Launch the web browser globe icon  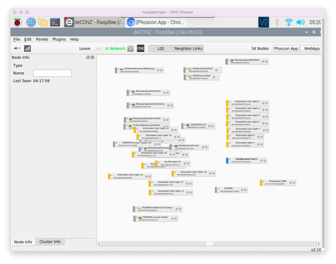pyautogui.click(x=31, y=22)
